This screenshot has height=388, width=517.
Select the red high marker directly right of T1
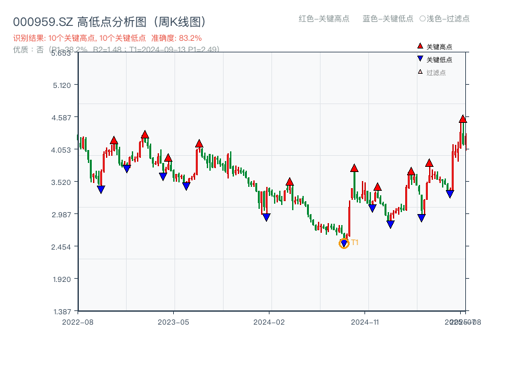tap(354, 168)
